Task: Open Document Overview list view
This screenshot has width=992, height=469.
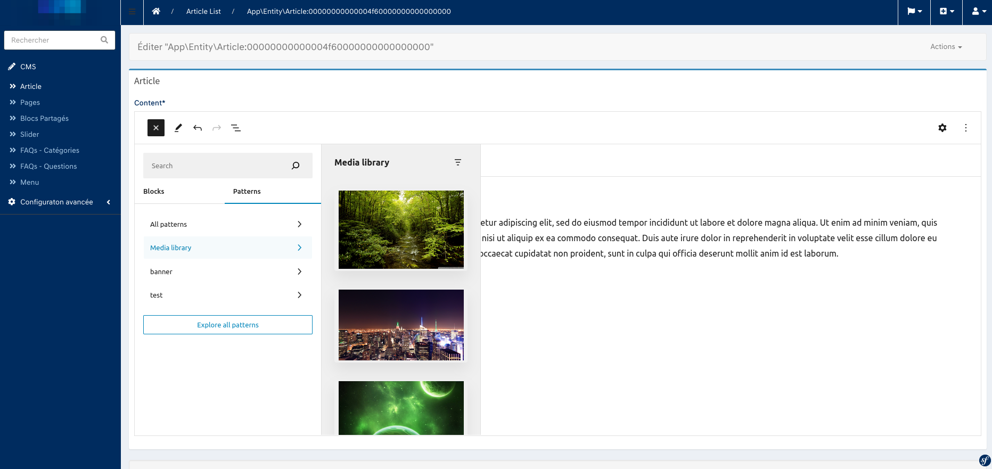Action: tap(236, 128)
